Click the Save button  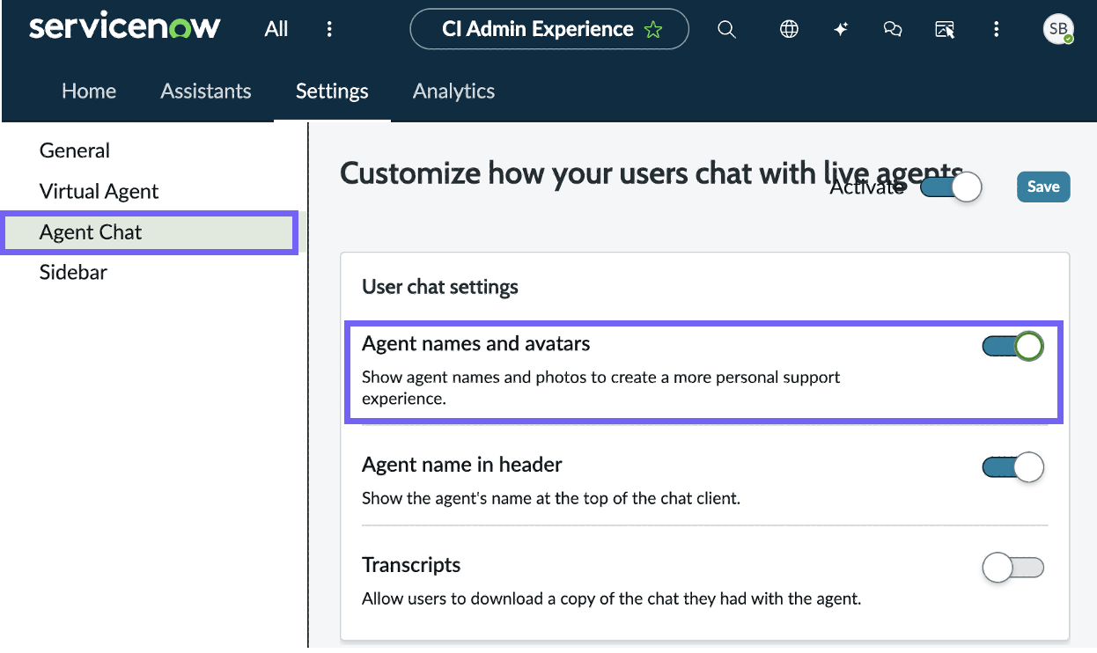pyautogui.click(x=1043, y=187)
